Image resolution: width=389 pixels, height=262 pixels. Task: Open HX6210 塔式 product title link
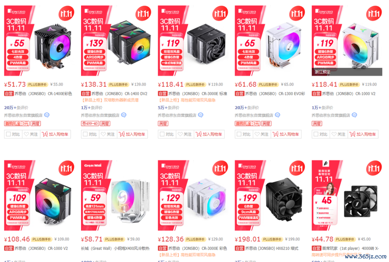coord(272,248)
